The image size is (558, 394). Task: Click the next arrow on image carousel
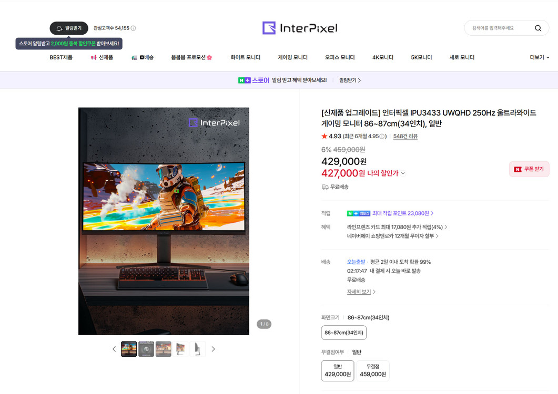214,349
